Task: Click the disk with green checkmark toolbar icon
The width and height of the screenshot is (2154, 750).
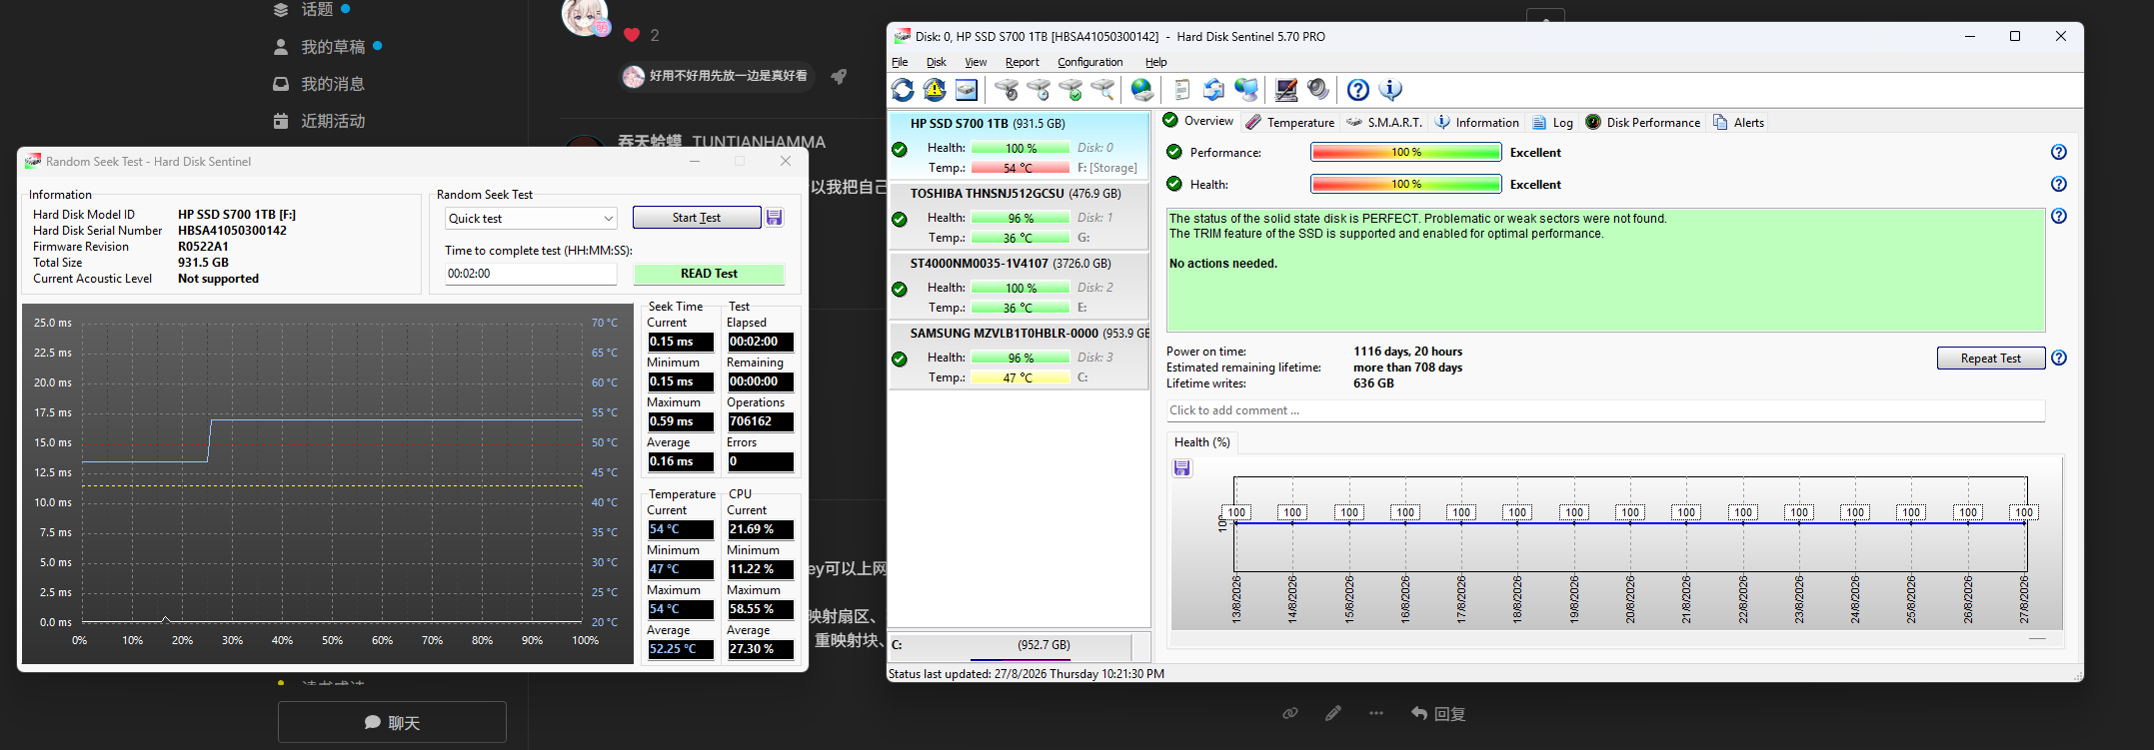Action: pos(1071,90)
